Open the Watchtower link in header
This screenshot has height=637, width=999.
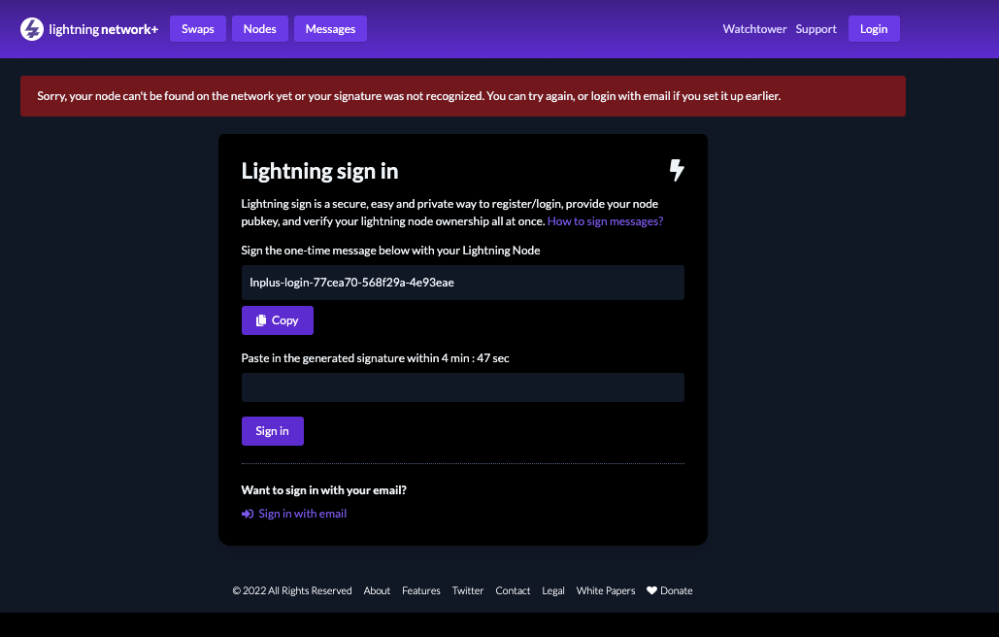click(754, 29)
